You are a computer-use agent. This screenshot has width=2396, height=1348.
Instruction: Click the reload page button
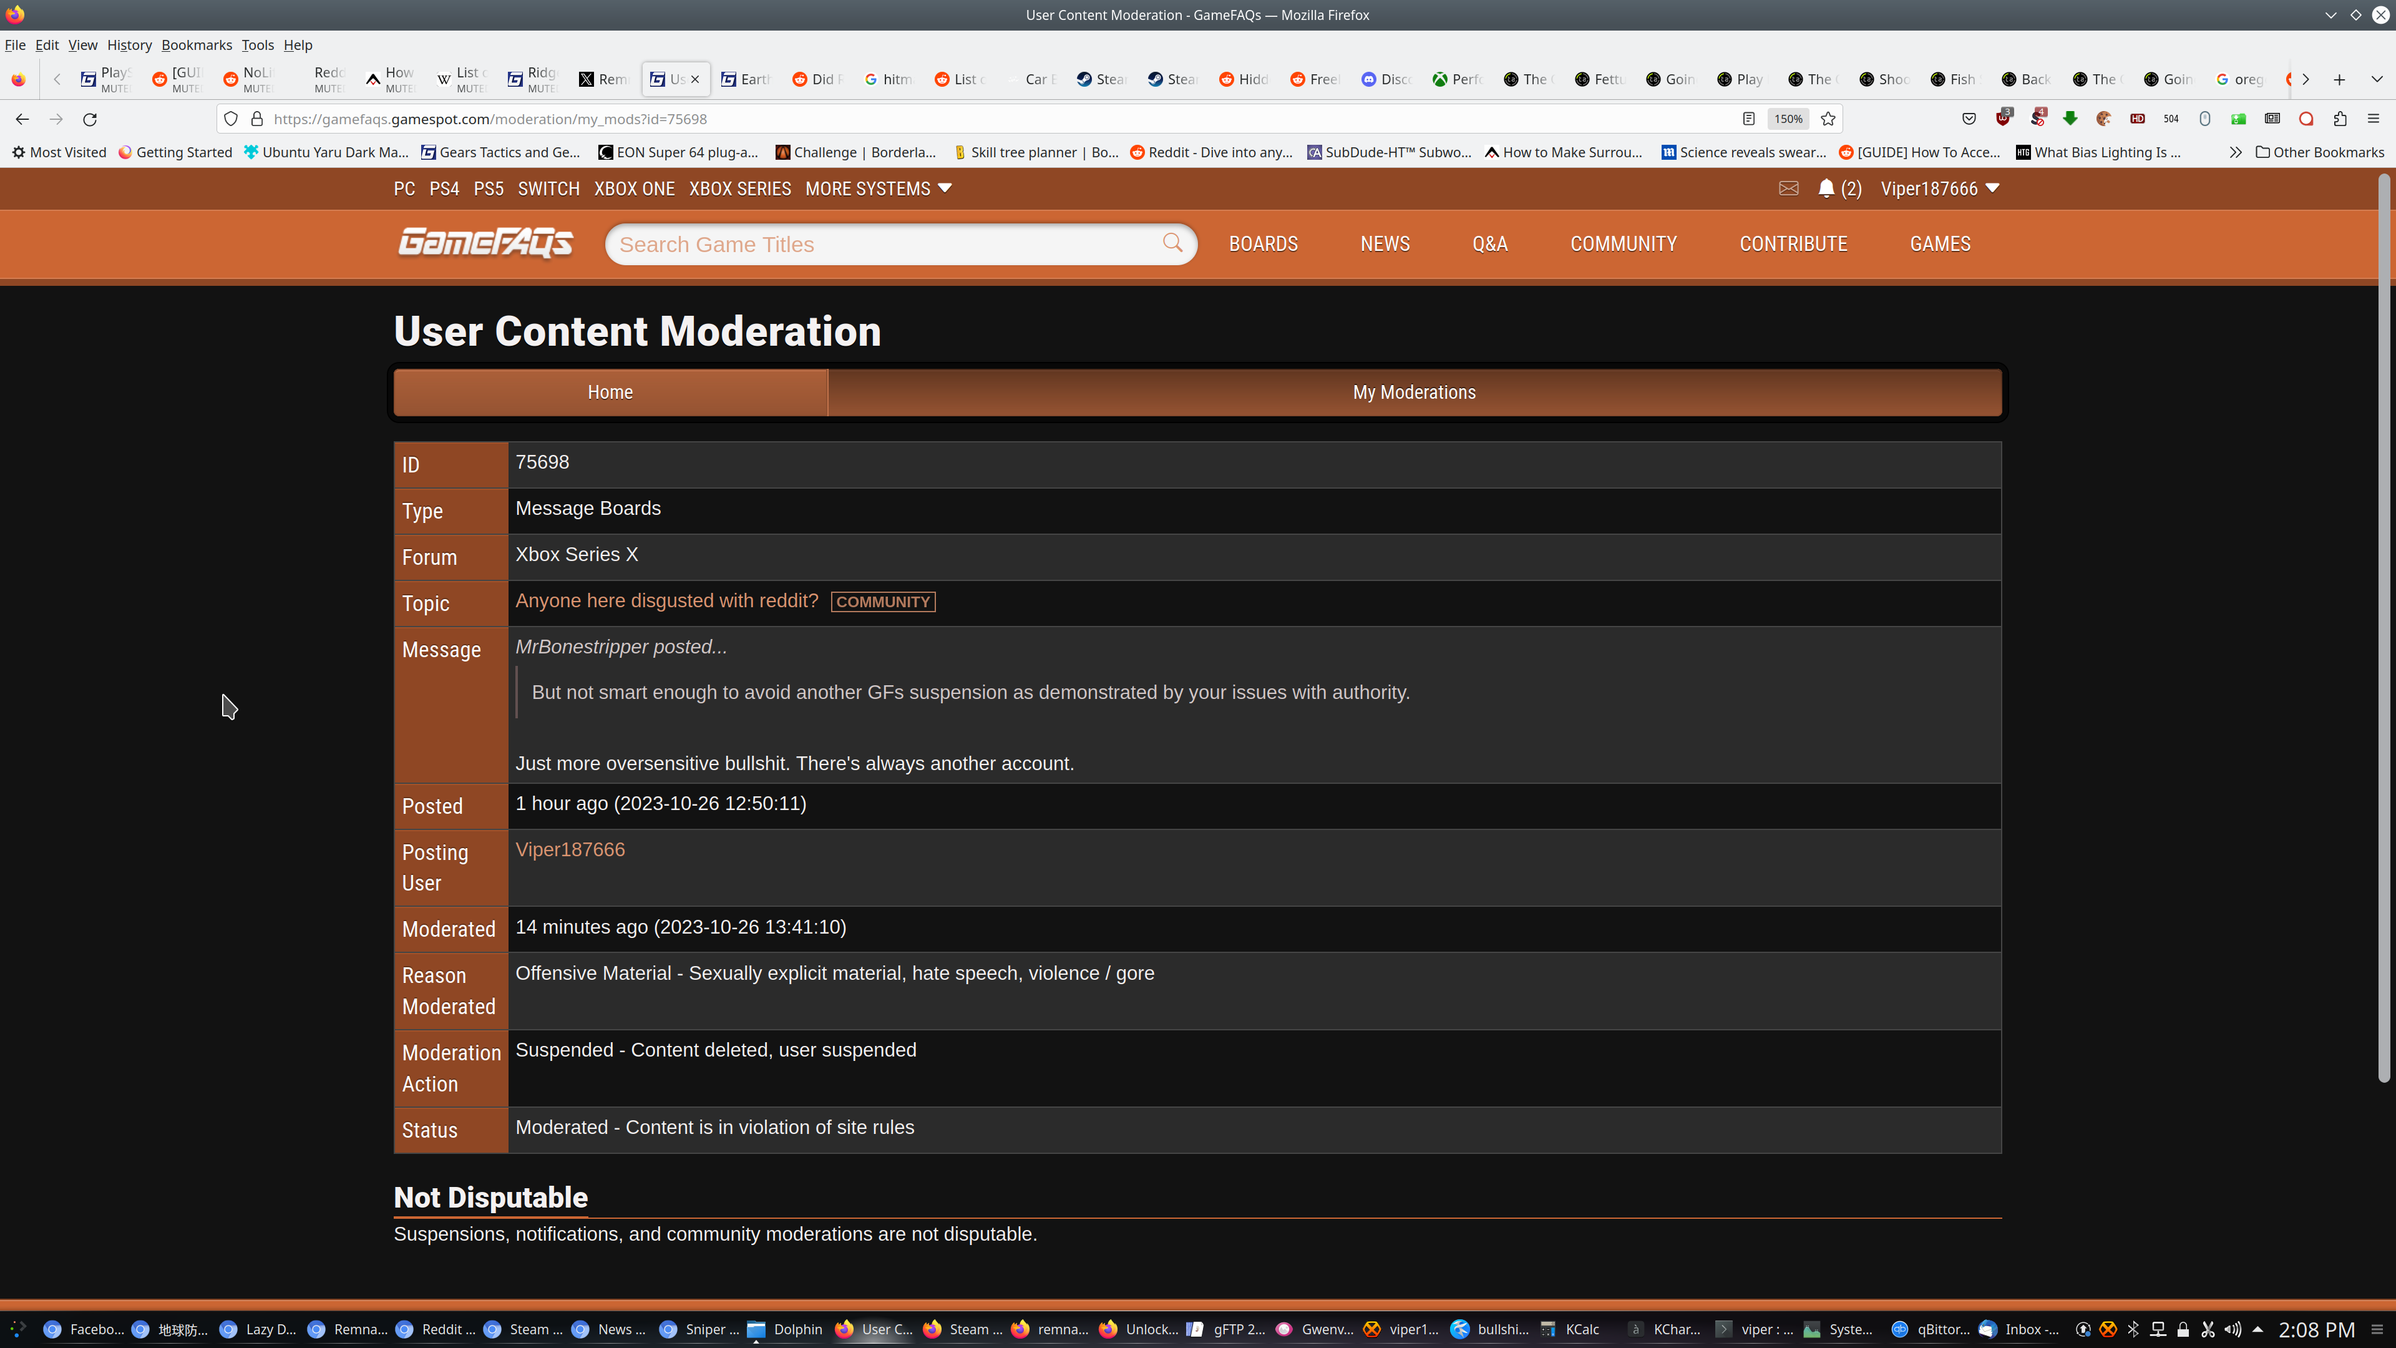click(90, 119)
